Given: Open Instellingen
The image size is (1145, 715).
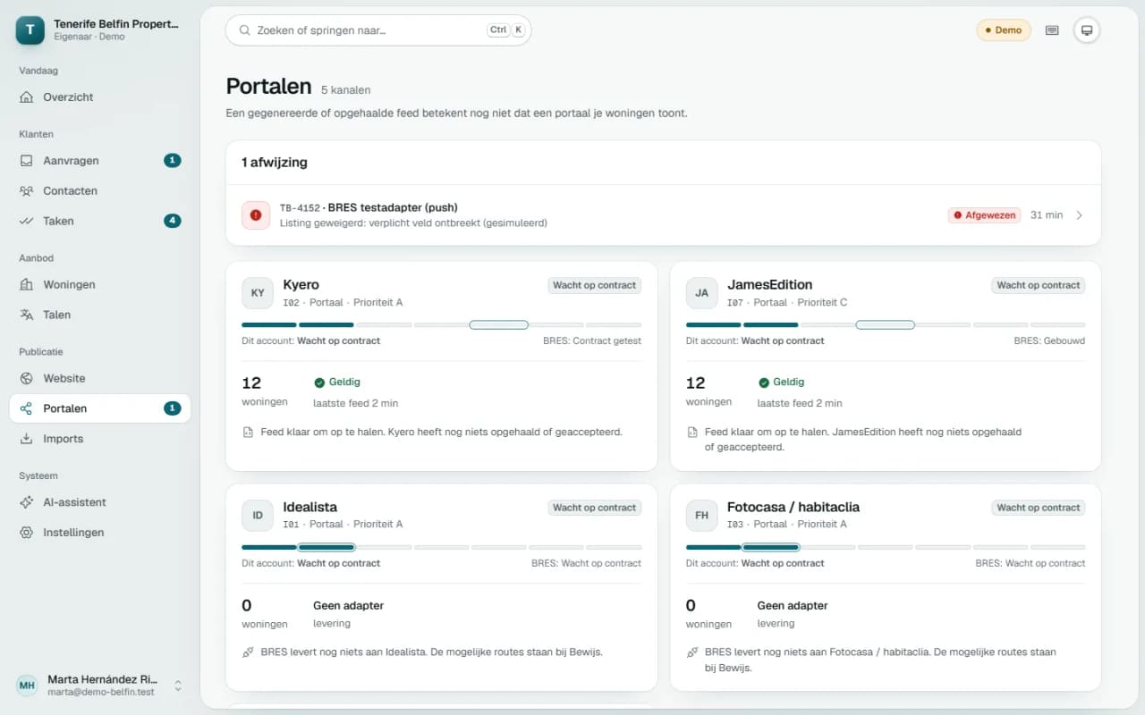Looking at the screenshot, I should pos(99,533).
